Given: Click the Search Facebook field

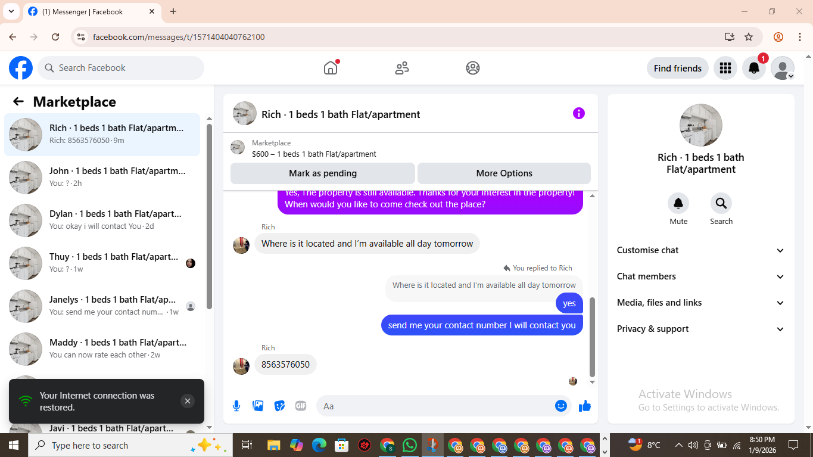Looking at the screenshot, I should 121,68.
